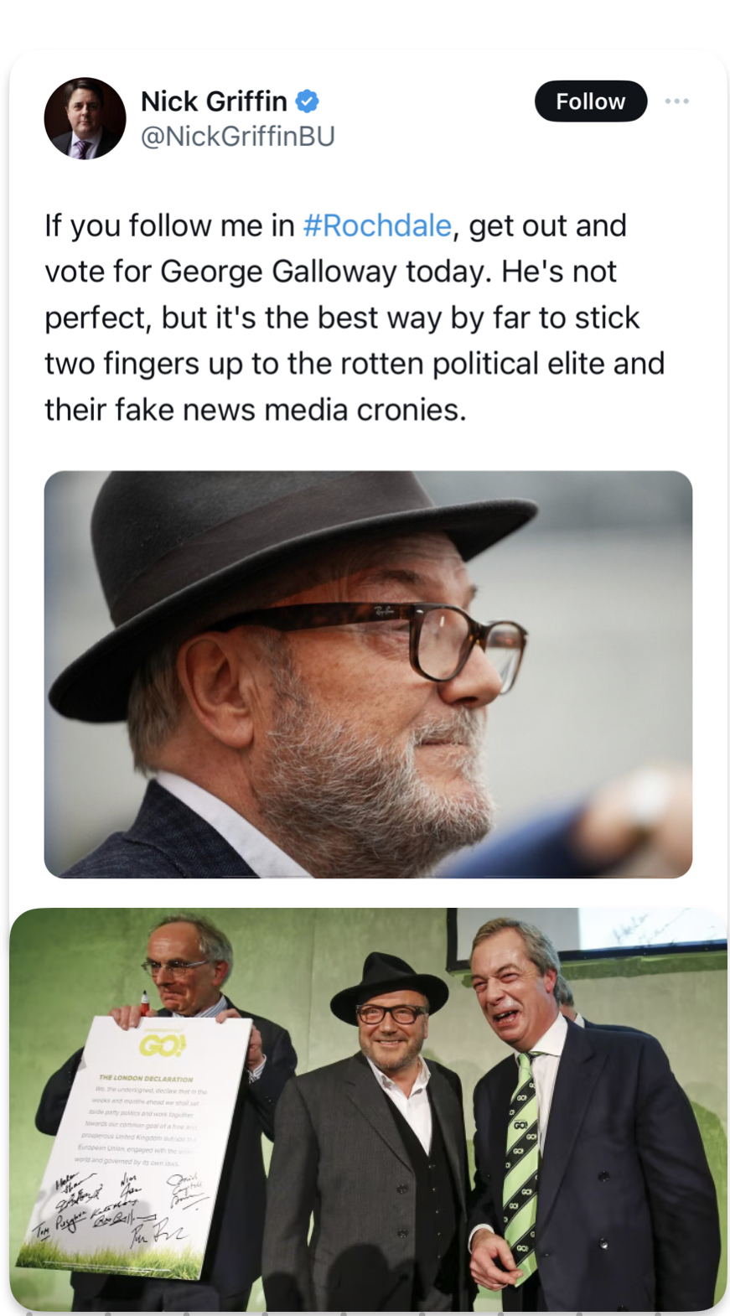This screenshot has width=730, height=1316.
Task: Open the close-up photo of man in fedora
Action: tap(368, 674)
